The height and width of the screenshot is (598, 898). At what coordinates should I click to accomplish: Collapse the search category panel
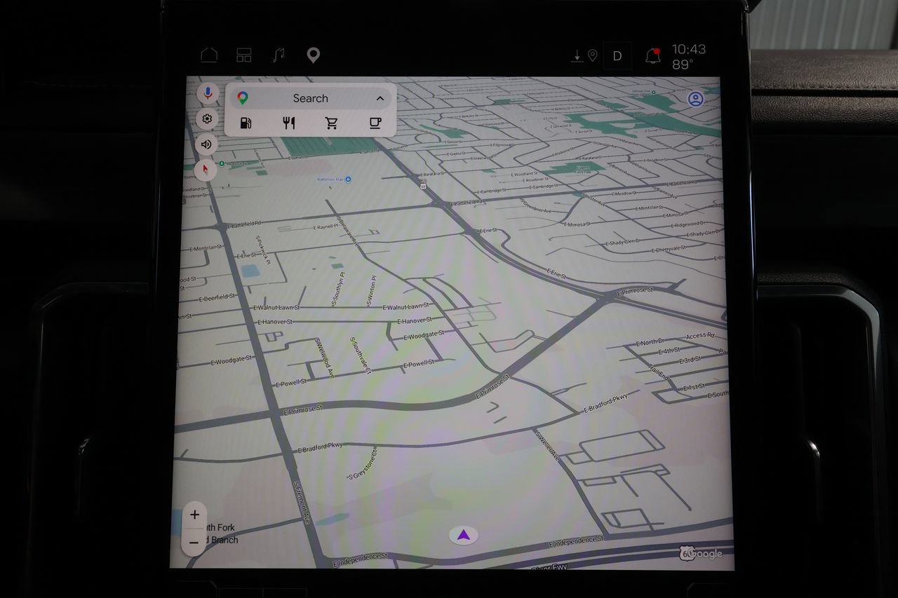click(x=380, y=98)
